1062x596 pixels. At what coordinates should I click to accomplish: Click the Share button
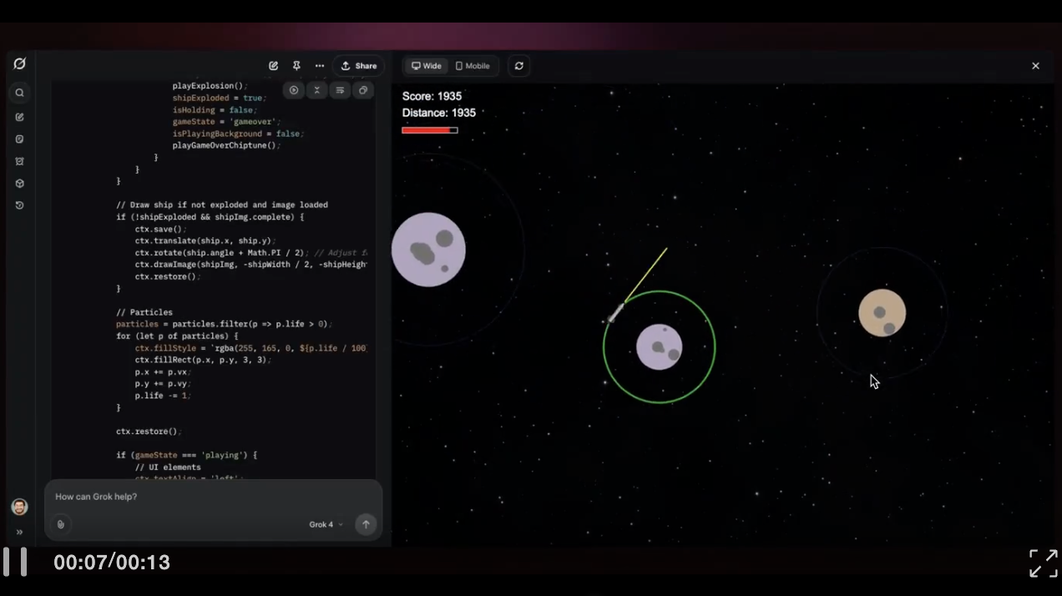359,66
